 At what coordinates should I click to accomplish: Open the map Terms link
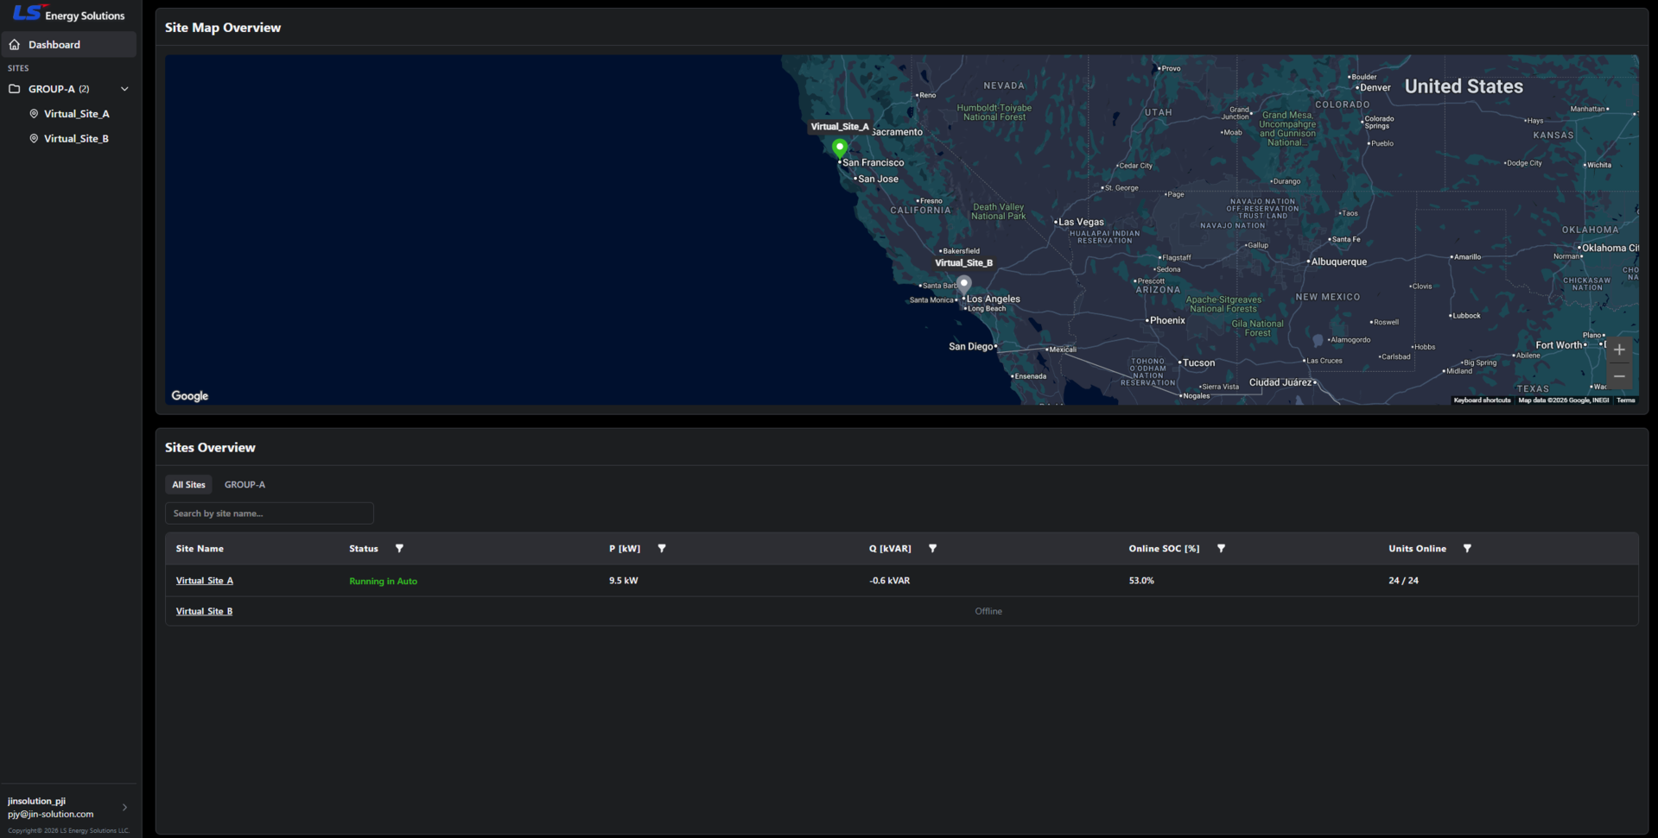point(1626,400)
